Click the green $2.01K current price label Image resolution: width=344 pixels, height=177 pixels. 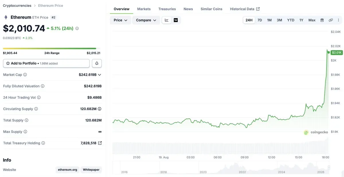coord(337,53)
